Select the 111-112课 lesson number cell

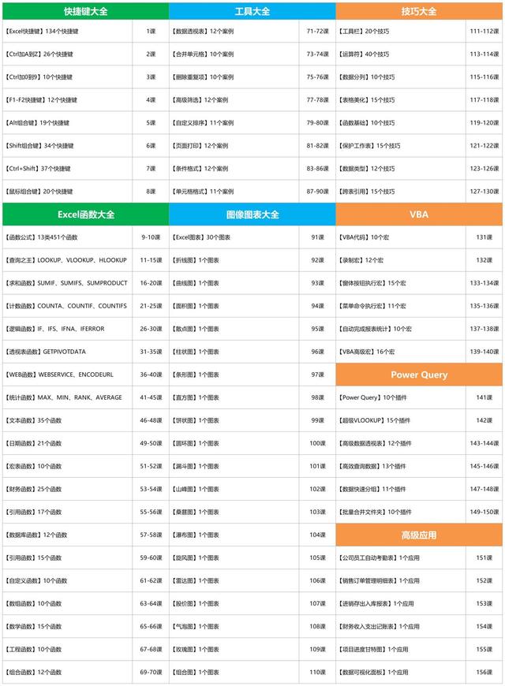coord(484,31)
